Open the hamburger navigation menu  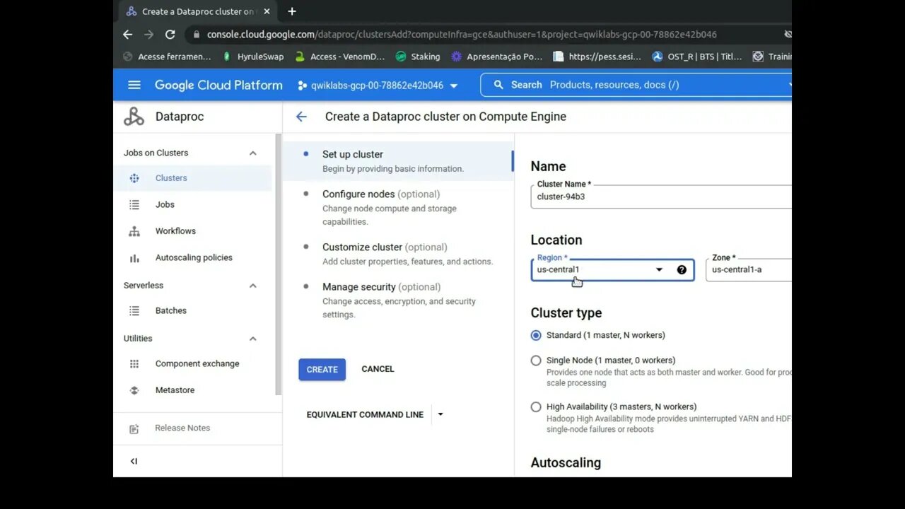134,85
